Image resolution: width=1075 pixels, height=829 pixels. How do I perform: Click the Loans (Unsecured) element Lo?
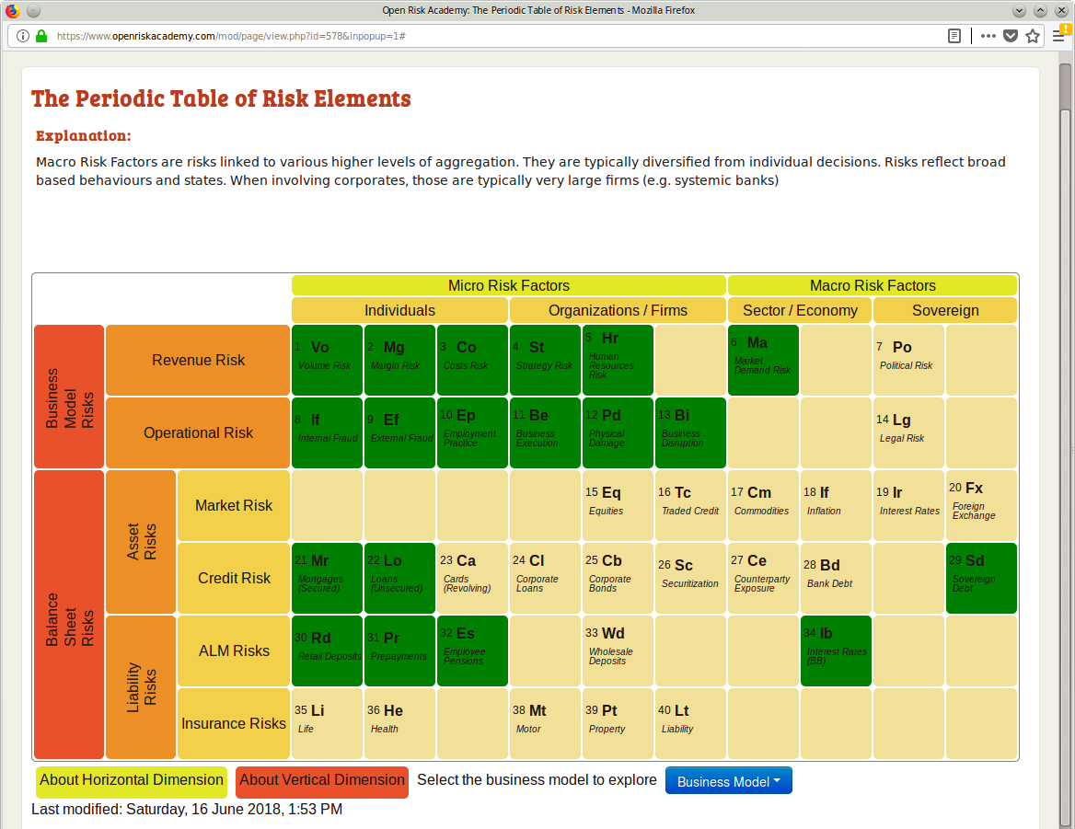(399, 578)
